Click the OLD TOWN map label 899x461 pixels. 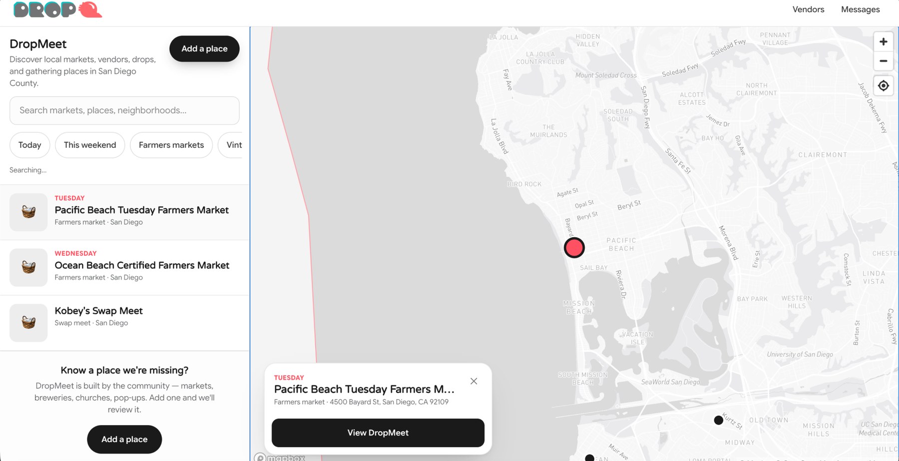click(x=769, y=420)
